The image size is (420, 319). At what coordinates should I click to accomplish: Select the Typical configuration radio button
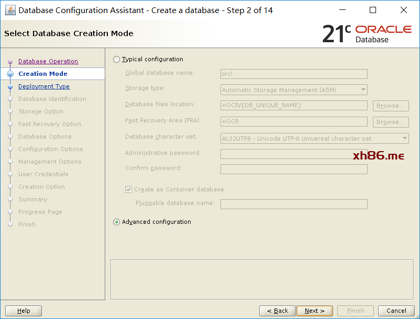click(x=116, y=60)
